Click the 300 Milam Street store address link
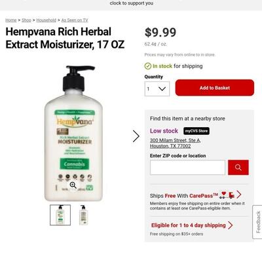The height and width of the screenshot is (262, 262). 175,143
